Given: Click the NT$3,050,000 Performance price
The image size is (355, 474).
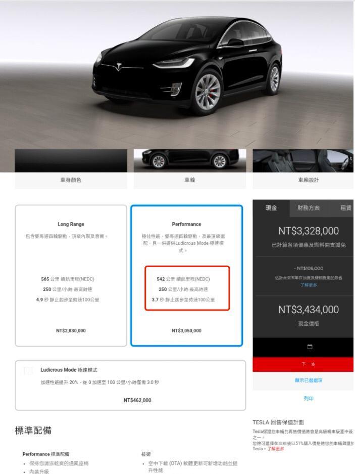Looking at the screenshot, I should click(x=186, y=331).
